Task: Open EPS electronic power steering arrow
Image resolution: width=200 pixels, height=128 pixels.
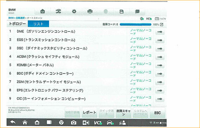Action: tap(160, 91)
